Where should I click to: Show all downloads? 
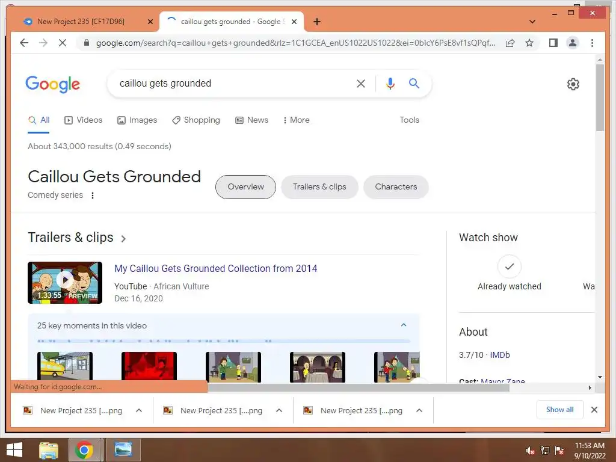(560, 410)
